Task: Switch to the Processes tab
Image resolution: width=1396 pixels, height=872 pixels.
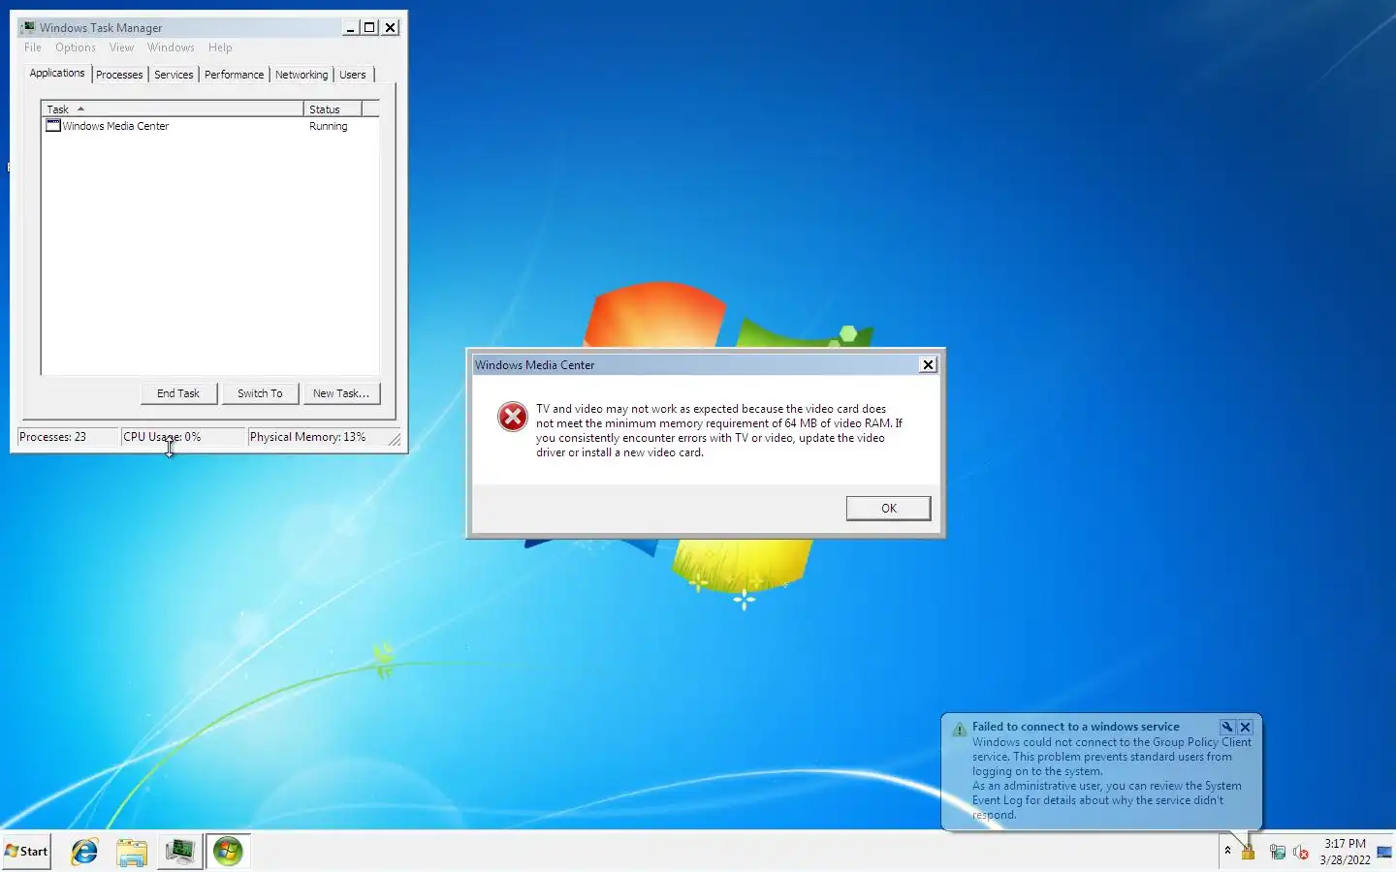Action: click(x=119, y=75)
